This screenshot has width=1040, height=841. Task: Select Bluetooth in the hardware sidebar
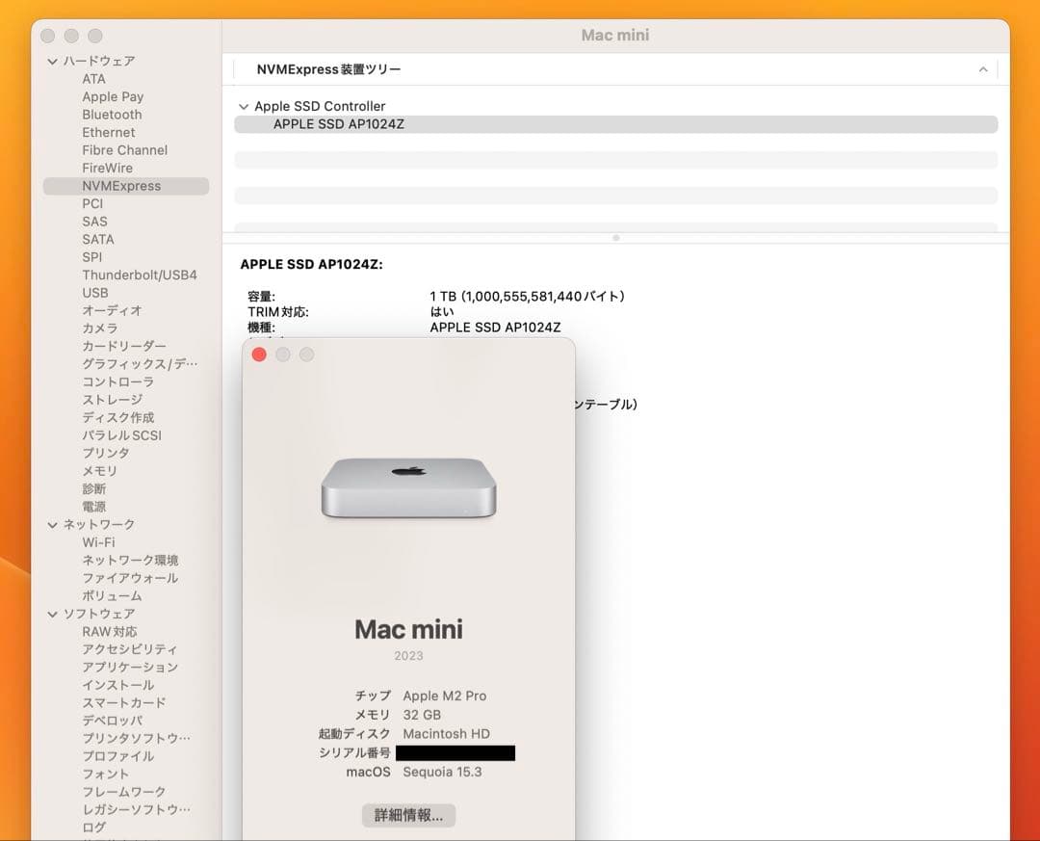pyautogui.click(x=112, y=114)
